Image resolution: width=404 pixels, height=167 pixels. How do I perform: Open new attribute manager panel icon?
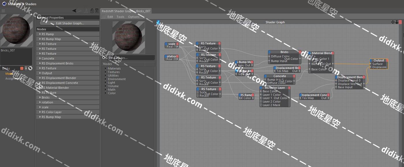click(96, 11)
